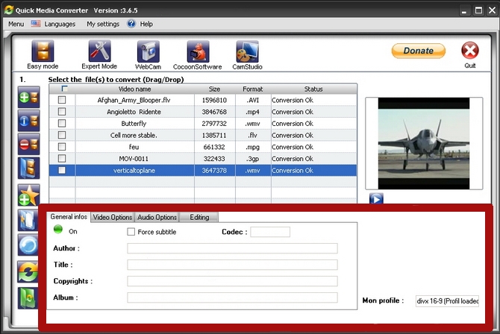Toggle the select-all checkbox in header

tap(64, 89)
